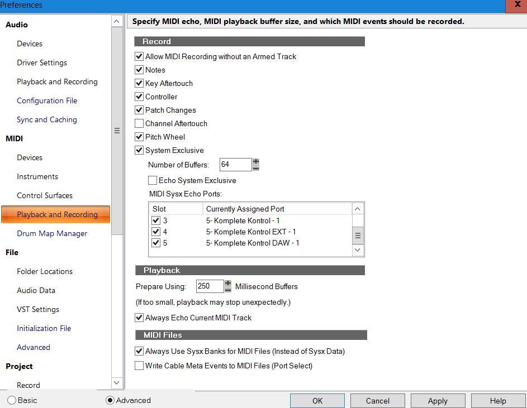527x408 pixels.
Task: Go to Audio Driver Settings
Action: click(42, 63)
